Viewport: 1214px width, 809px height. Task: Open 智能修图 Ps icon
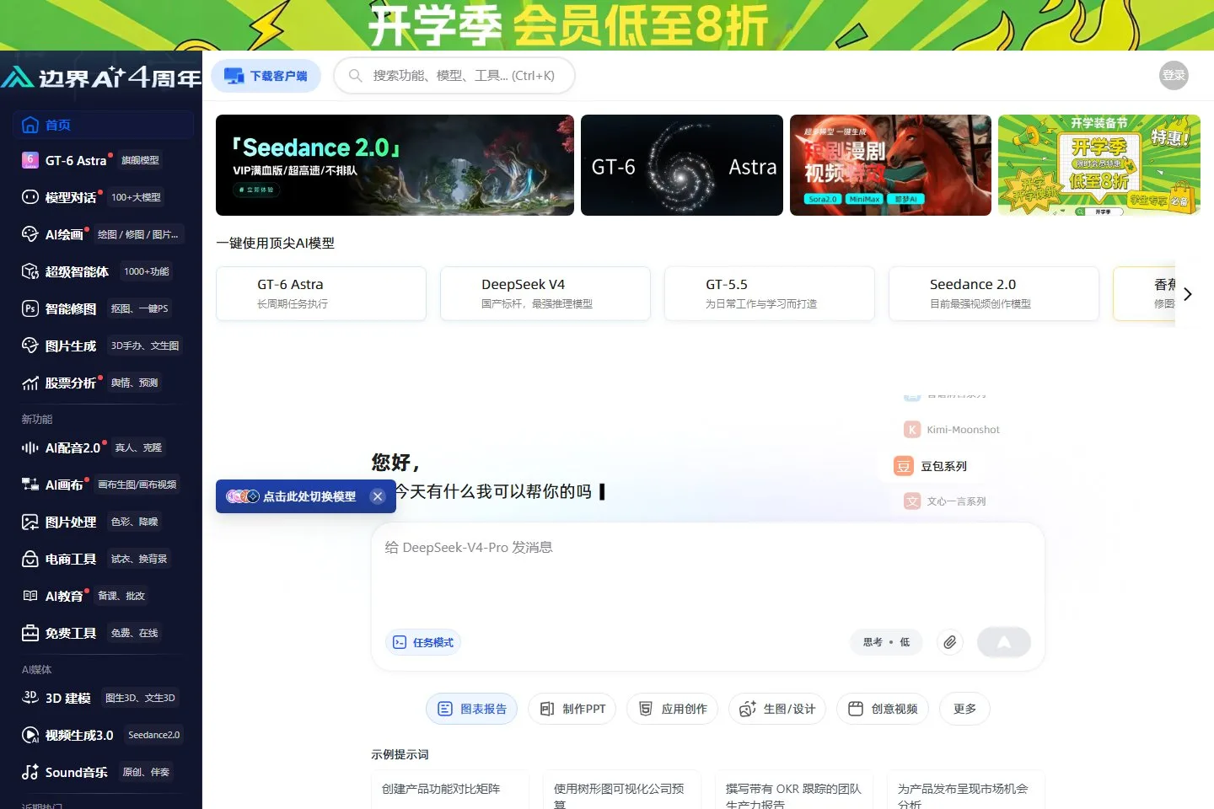(x=30, y=308)
